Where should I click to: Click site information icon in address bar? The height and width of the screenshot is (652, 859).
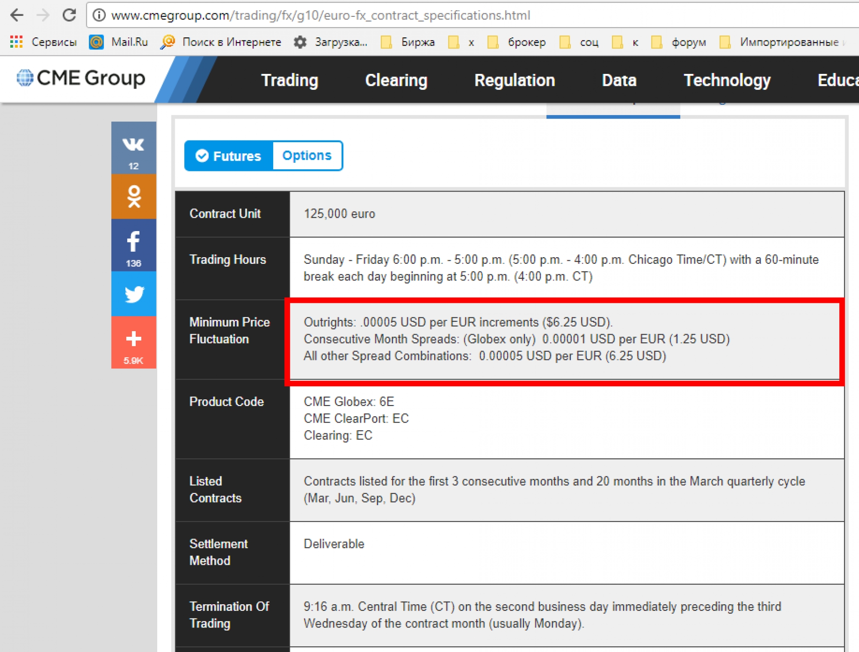tap(99, 15)
